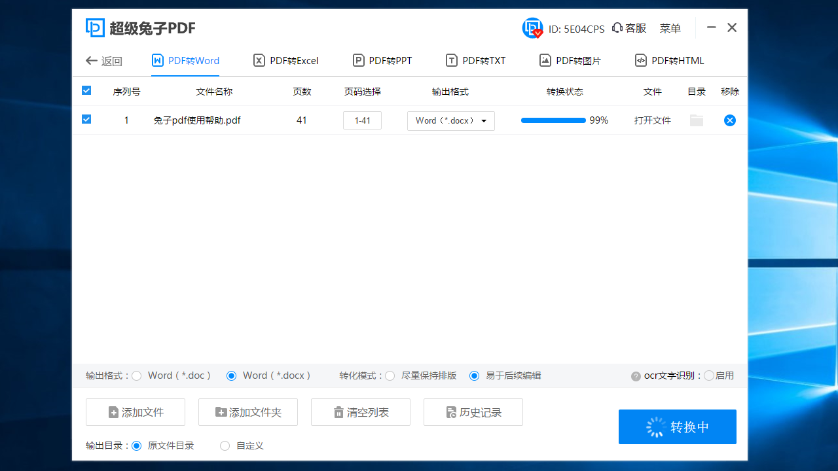
Task: Click the 清空列表 button
Action: click(x=361, y=412)
